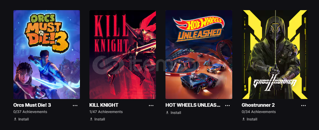319x130 pixels.
Task: Click download icon under KILL KNIGHT
Action: click(91, 119)
